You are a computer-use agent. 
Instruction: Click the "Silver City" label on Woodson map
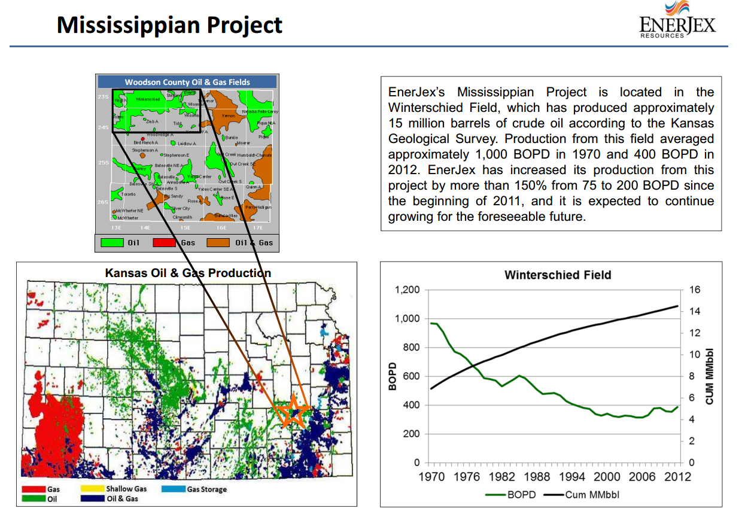181,208
